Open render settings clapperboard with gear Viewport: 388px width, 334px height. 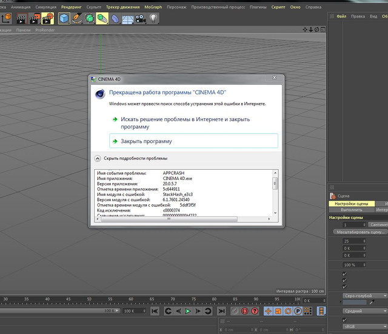(48, 19)
